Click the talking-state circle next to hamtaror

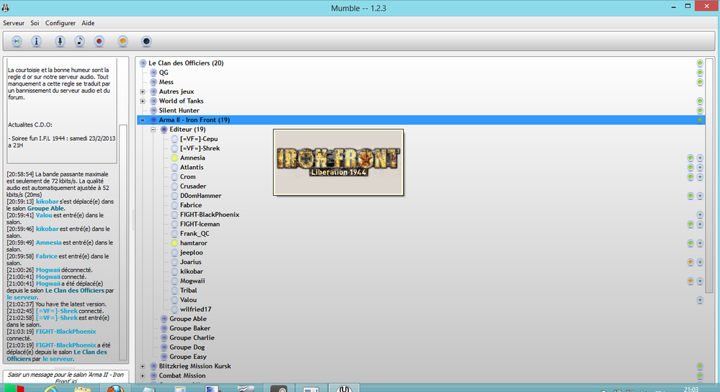174,243
